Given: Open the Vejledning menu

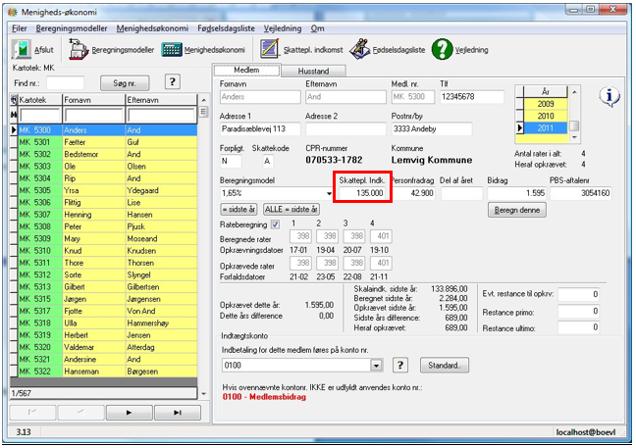Looking at the screenshot, I should point(283,28).
